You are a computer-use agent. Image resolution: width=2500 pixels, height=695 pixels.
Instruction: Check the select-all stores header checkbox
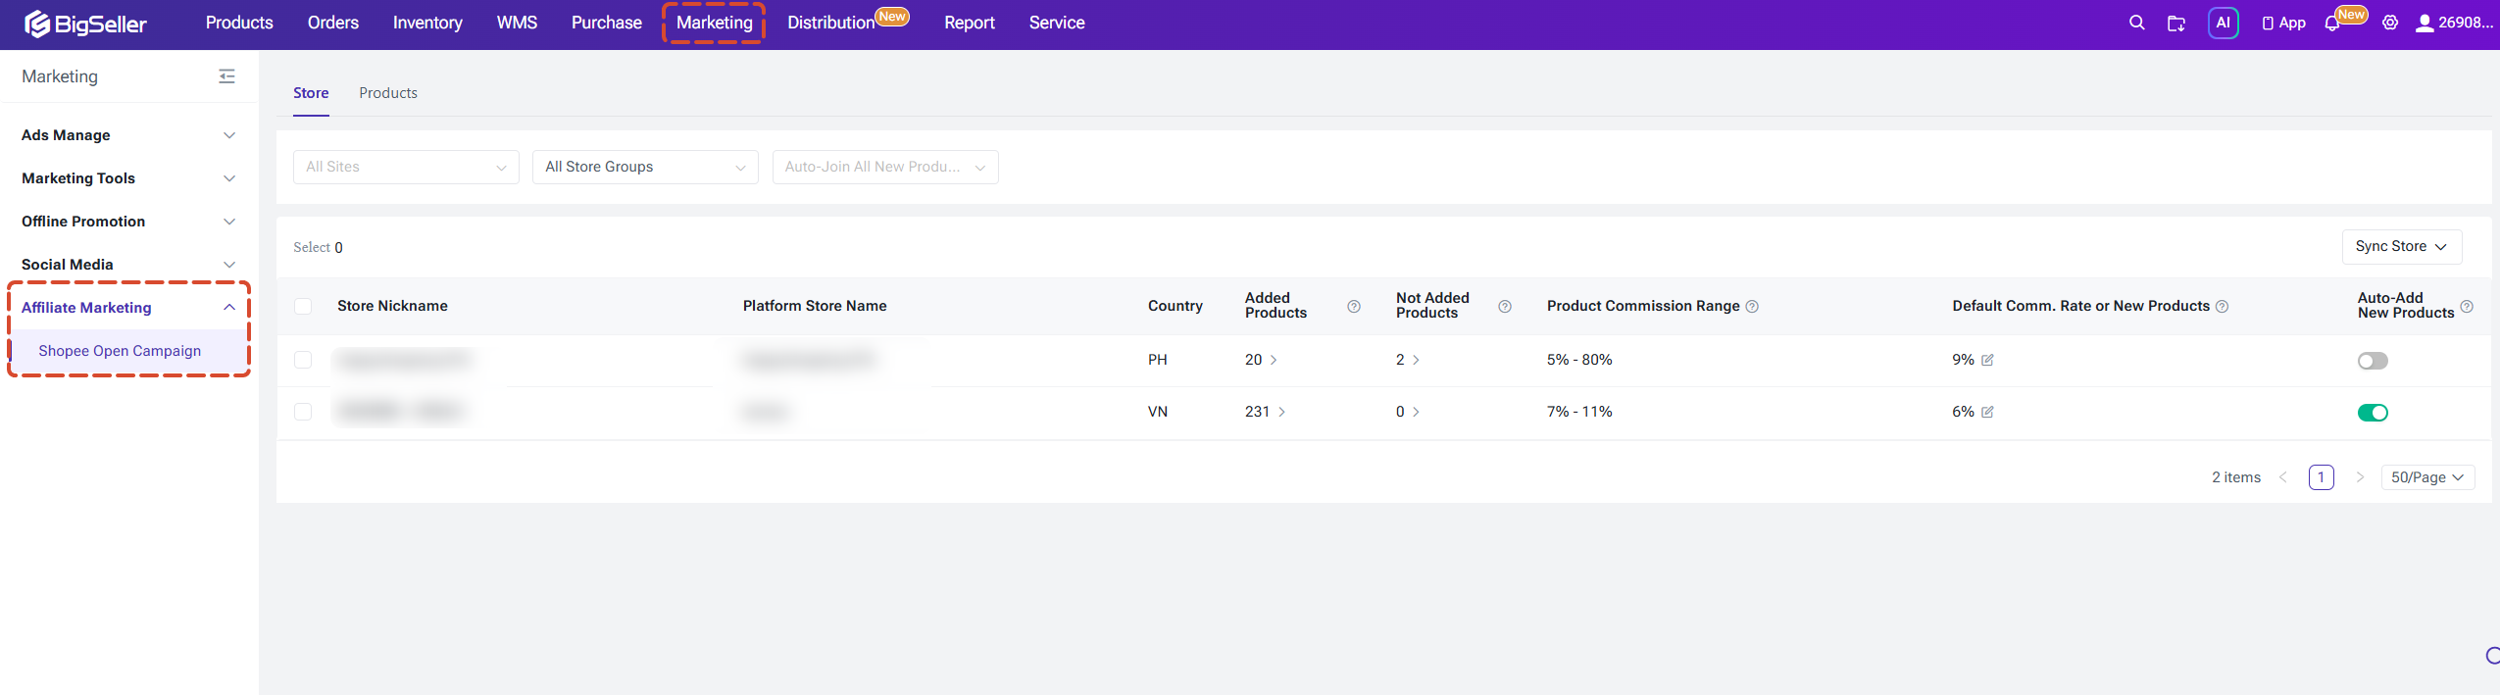pos(303,307)
